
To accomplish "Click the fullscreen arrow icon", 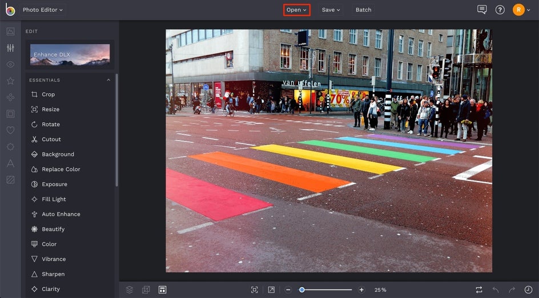I will point(271,290).
